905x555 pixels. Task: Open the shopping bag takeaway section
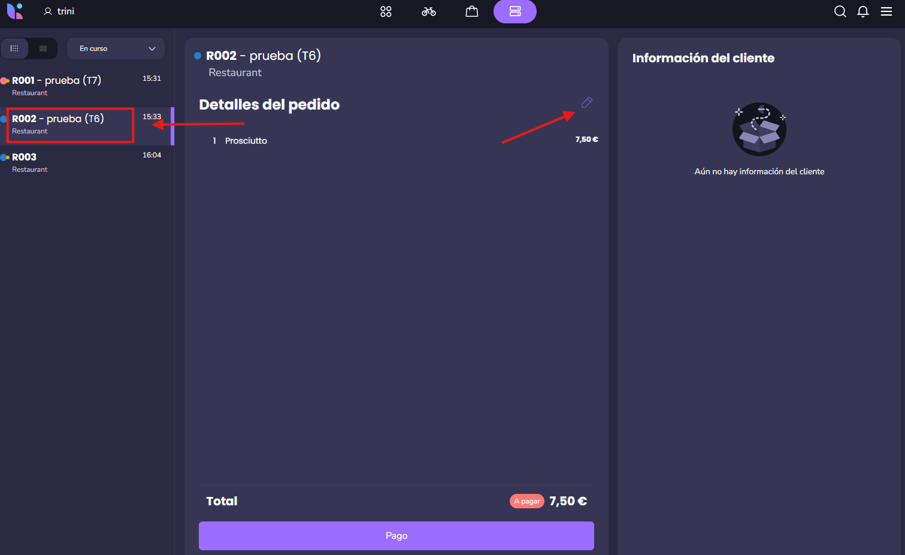pyautogui.click(x=472, y=11)
